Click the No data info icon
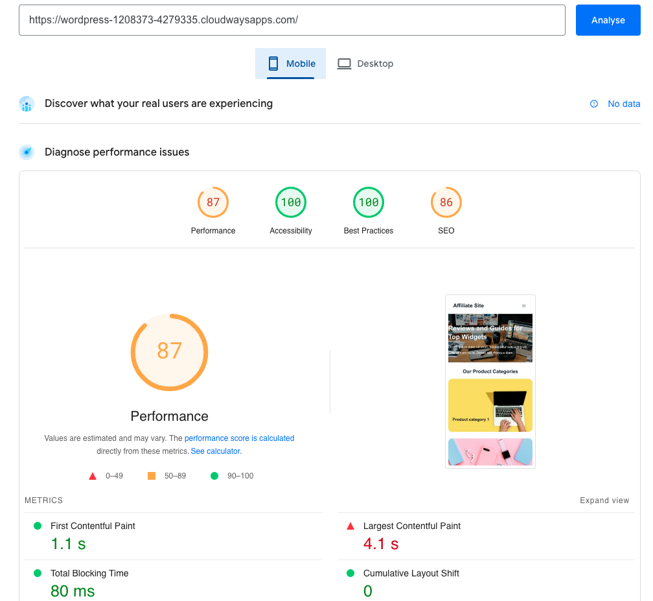Viewport: 653px width, 601px height. 594,104
